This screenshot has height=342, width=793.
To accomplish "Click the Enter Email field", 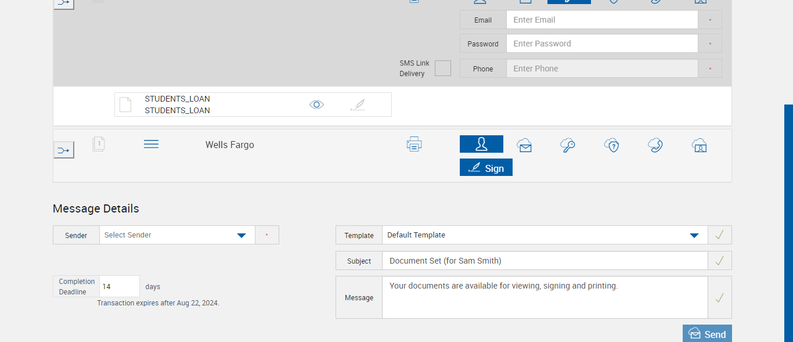I will (601, 20).
